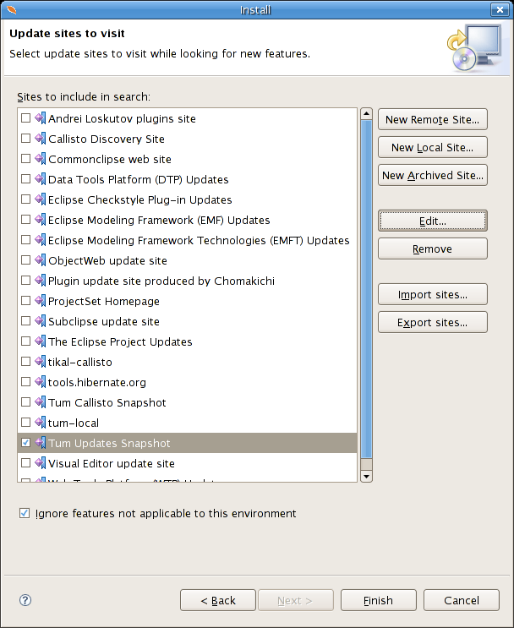Click New Local Site button
514x628 pixels.
[433, 147]
